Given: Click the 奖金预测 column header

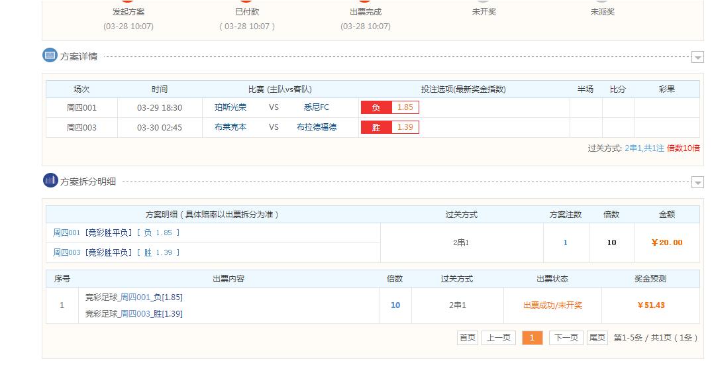Looking at the screenshot, I should [x=650, y=278].
